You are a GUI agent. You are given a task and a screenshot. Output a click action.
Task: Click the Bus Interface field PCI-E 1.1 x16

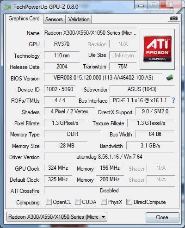(140, 100)
